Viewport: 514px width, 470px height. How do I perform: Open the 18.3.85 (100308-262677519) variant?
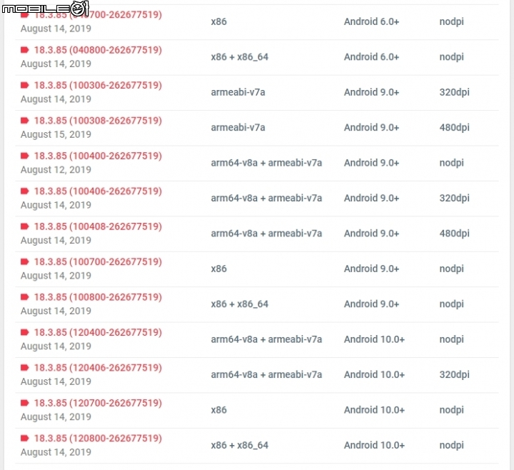point(98,121)
